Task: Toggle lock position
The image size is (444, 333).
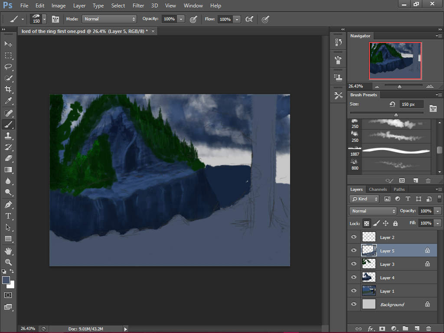Action: (385, 223)
